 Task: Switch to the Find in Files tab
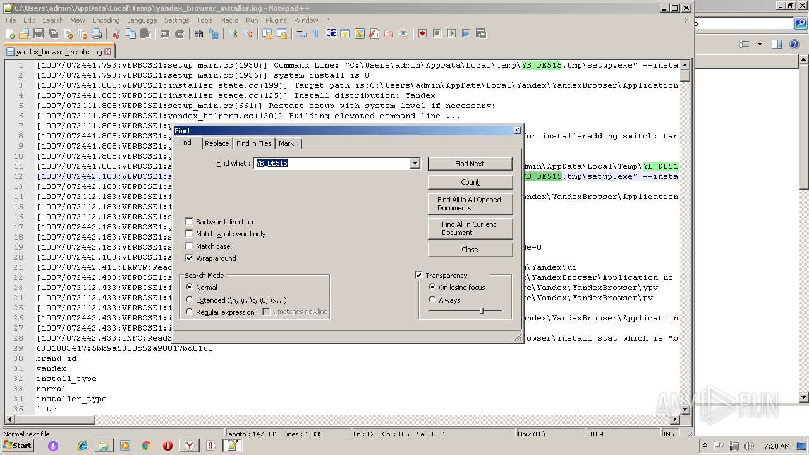(x=253, y=143)
